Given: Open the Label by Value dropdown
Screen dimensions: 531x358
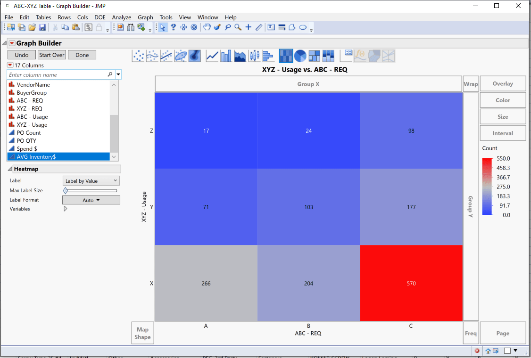Looking at the screenshot, I should point(91,180).
